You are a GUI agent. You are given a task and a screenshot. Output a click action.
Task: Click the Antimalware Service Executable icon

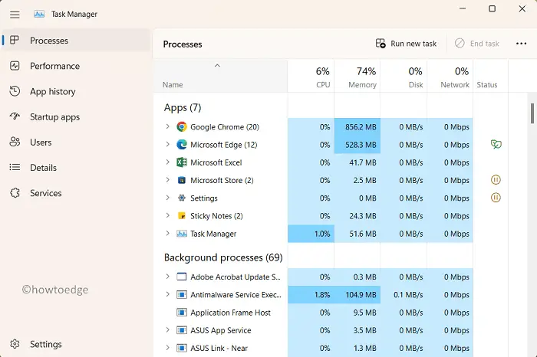pyautogui.click(x=182, y=294)
